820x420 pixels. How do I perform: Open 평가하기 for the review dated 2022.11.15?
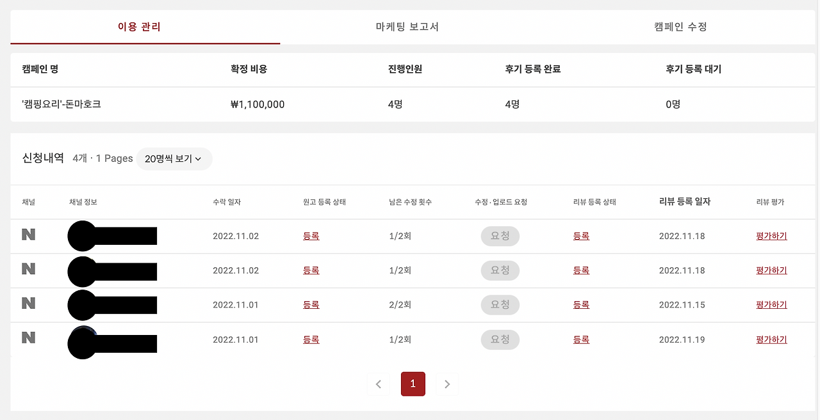pyautogui.click(x=771, y=304)
